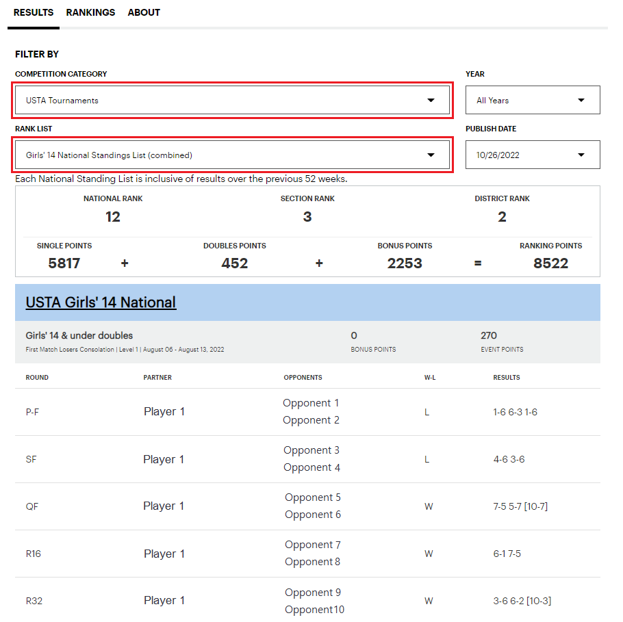The image size is (623, 622).
Task: Click Opponent 4 in the SF row
Action: (311, 467)
